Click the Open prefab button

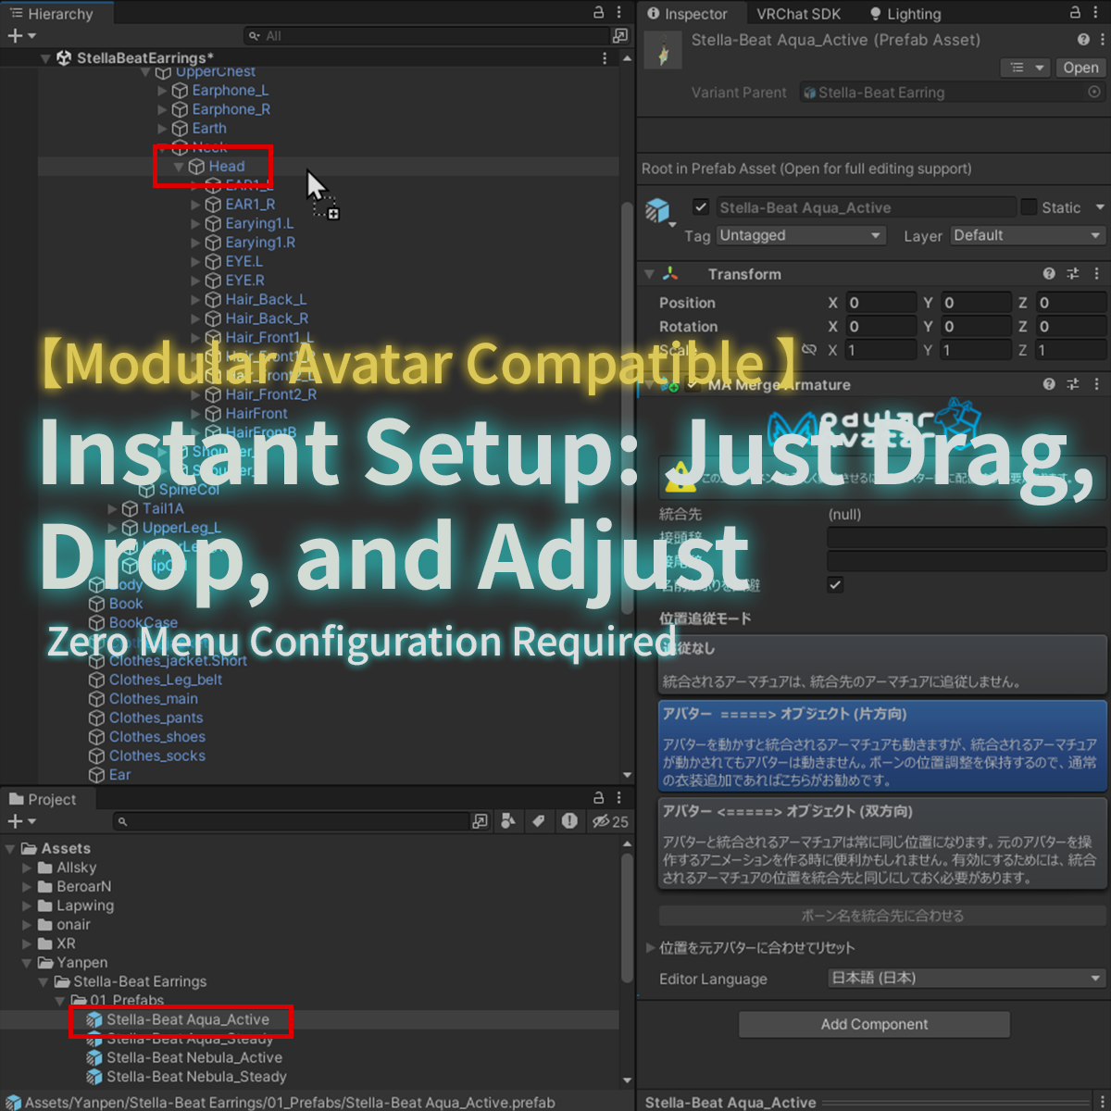[1080, 68]
